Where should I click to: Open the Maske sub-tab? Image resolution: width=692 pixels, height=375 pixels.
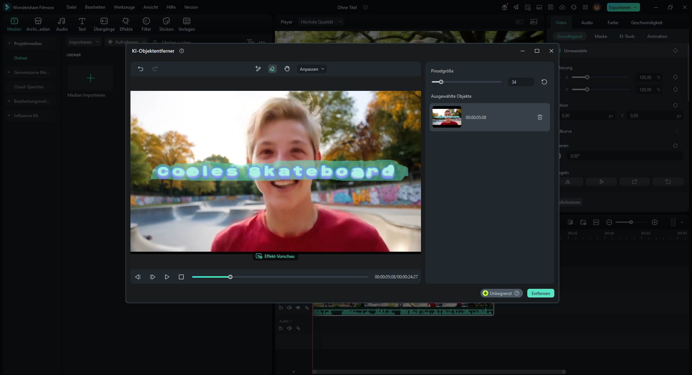[601, 36]
